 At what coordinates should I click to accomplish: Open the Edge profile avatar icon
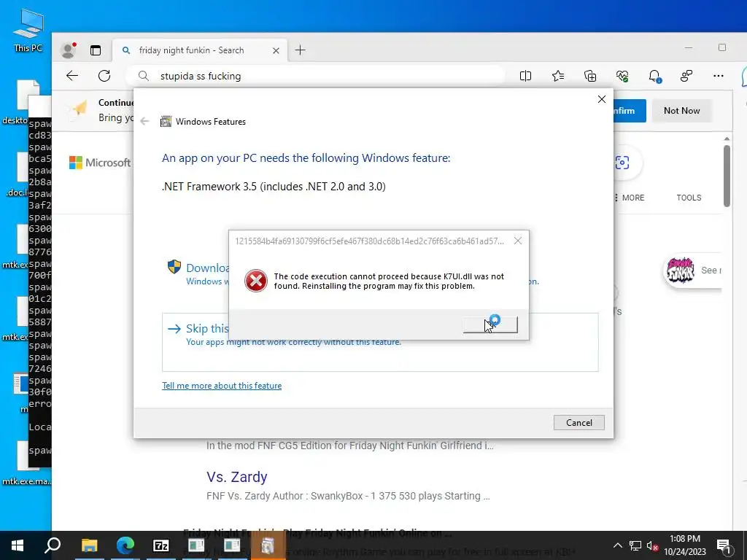[x=69, y=50]
